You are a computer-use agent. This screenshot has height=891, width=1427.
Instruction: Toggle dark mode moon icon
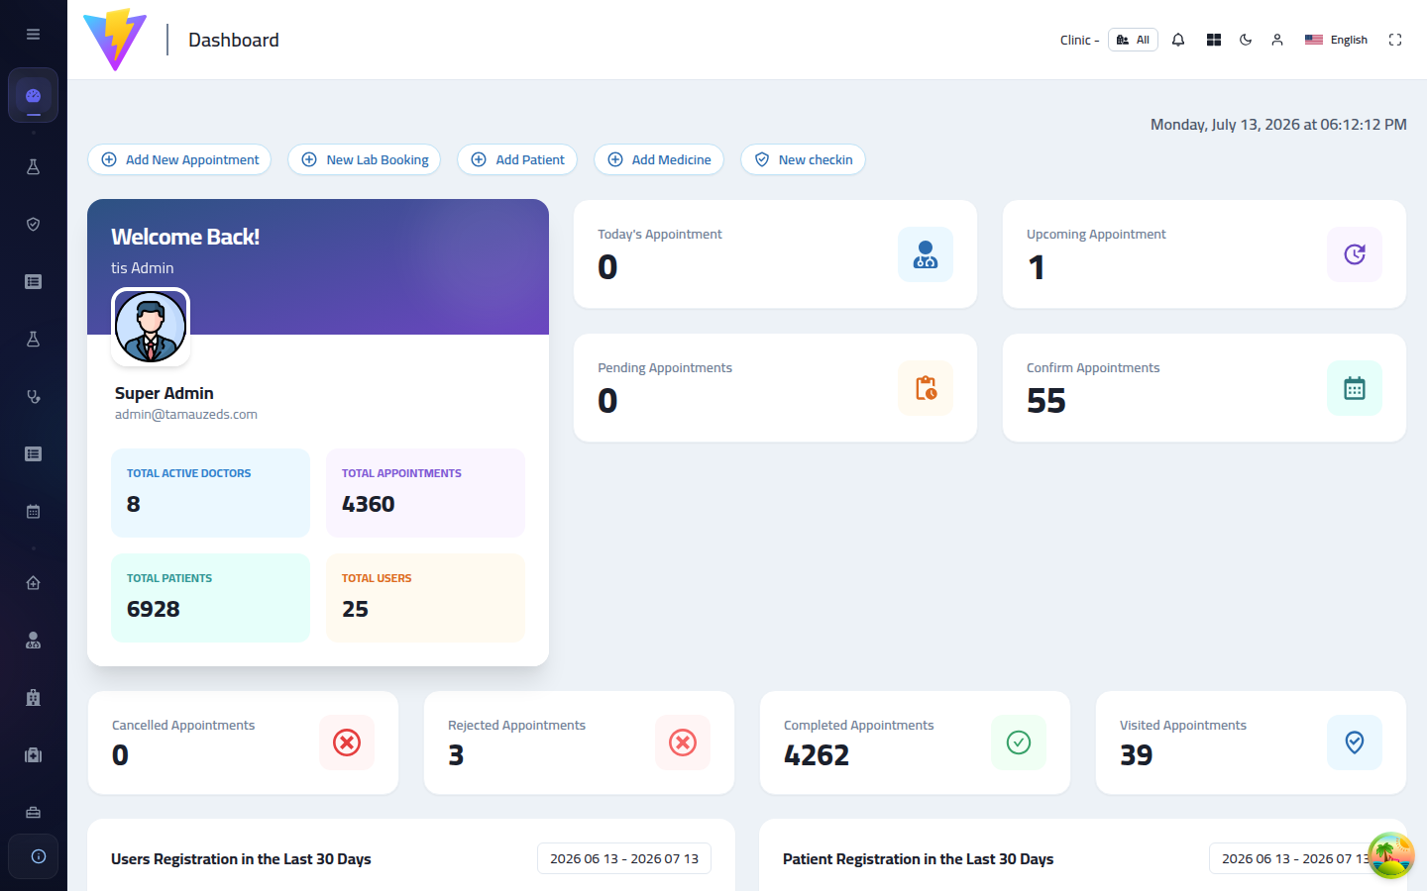[1246, 40]
